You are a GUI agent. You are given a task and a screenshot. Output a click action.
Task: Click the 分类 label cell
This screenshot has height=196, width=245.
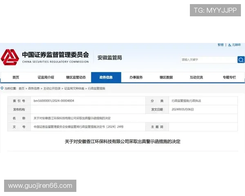point(157,101)
